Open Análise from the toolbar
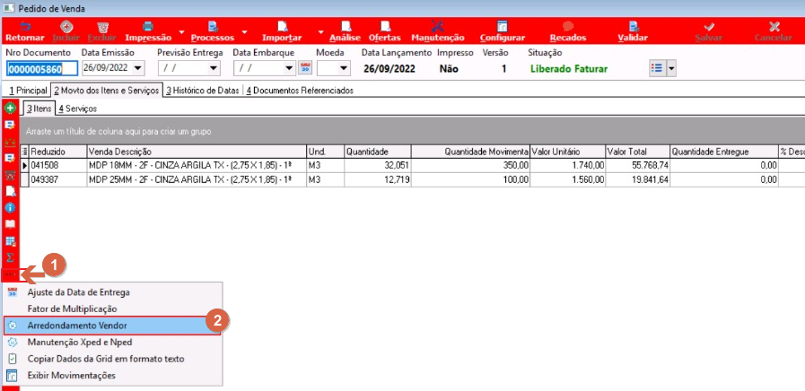The width and height of the screenshot is (805, 391). point(346,31)
